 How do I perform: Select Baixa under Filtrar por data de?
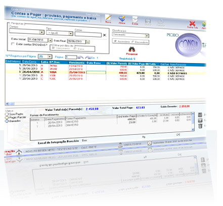tap(75, 48)
